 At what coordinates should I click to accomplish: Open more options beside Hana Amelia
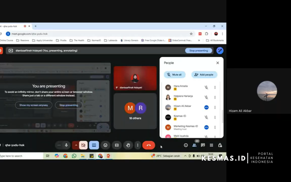click(215, 88)
